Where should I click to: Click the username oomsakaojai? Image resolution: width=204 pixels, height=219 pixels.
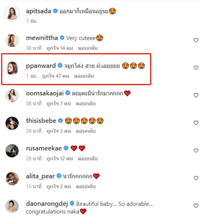(x=45, y=93)
